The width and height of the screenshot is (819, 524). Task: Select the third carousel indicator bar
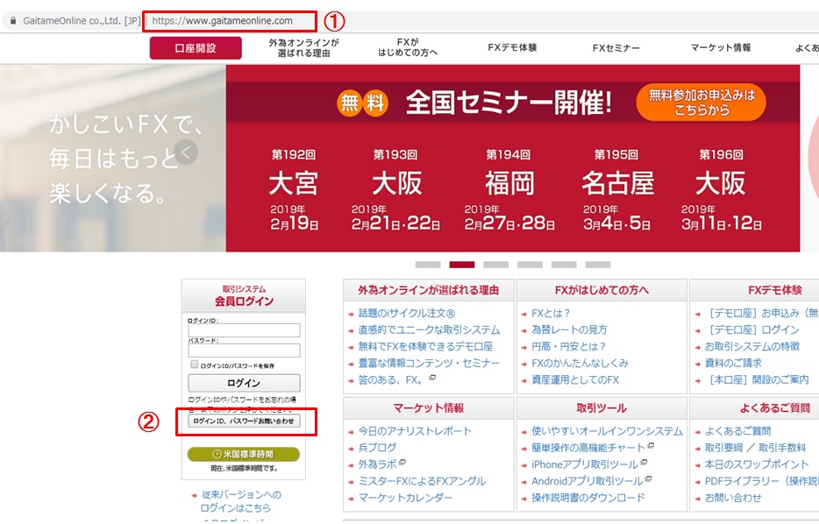tap(495, 265)
